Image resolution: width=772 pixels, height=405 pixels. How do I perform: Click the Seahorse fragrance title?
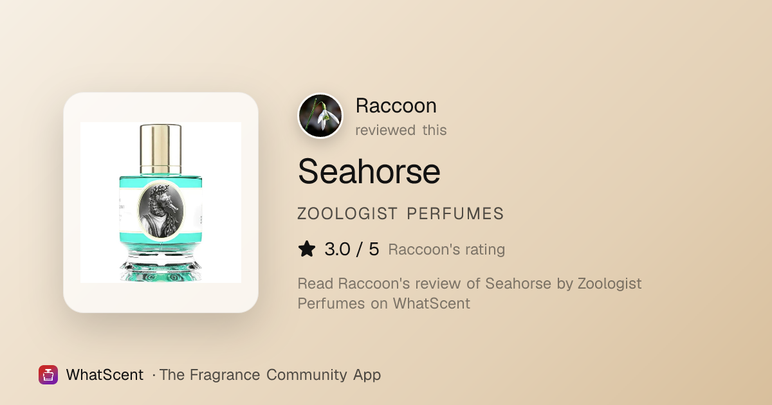(x=369, y=172)
